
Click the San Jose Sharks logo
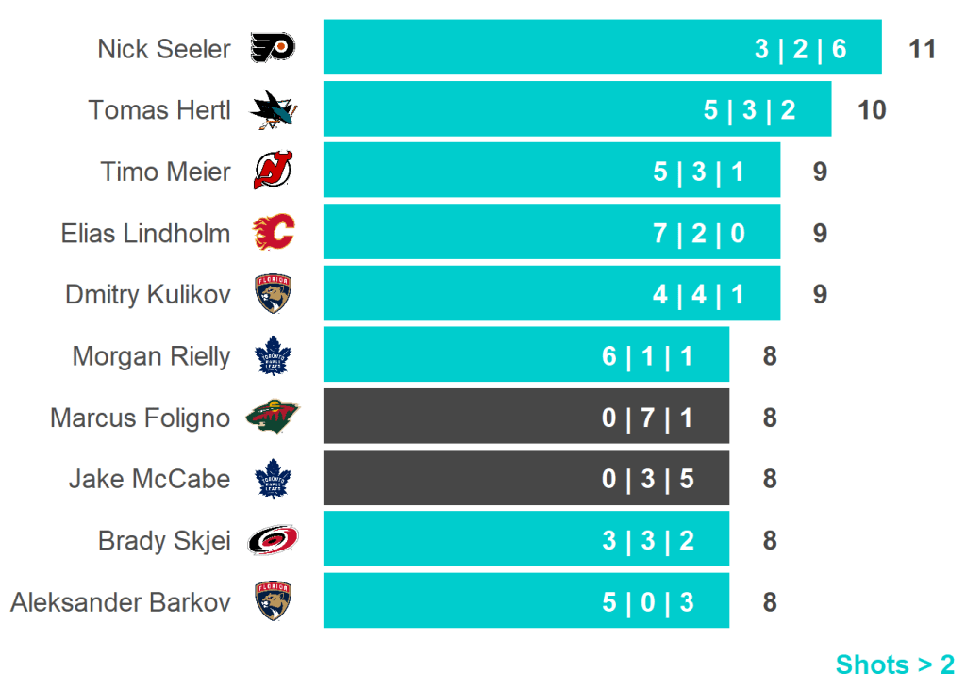[x=273, y=109]
